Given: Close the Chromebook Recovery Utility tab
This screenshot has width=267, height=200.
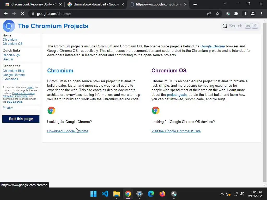Looking at the screenshot, I should click(60, 4).
